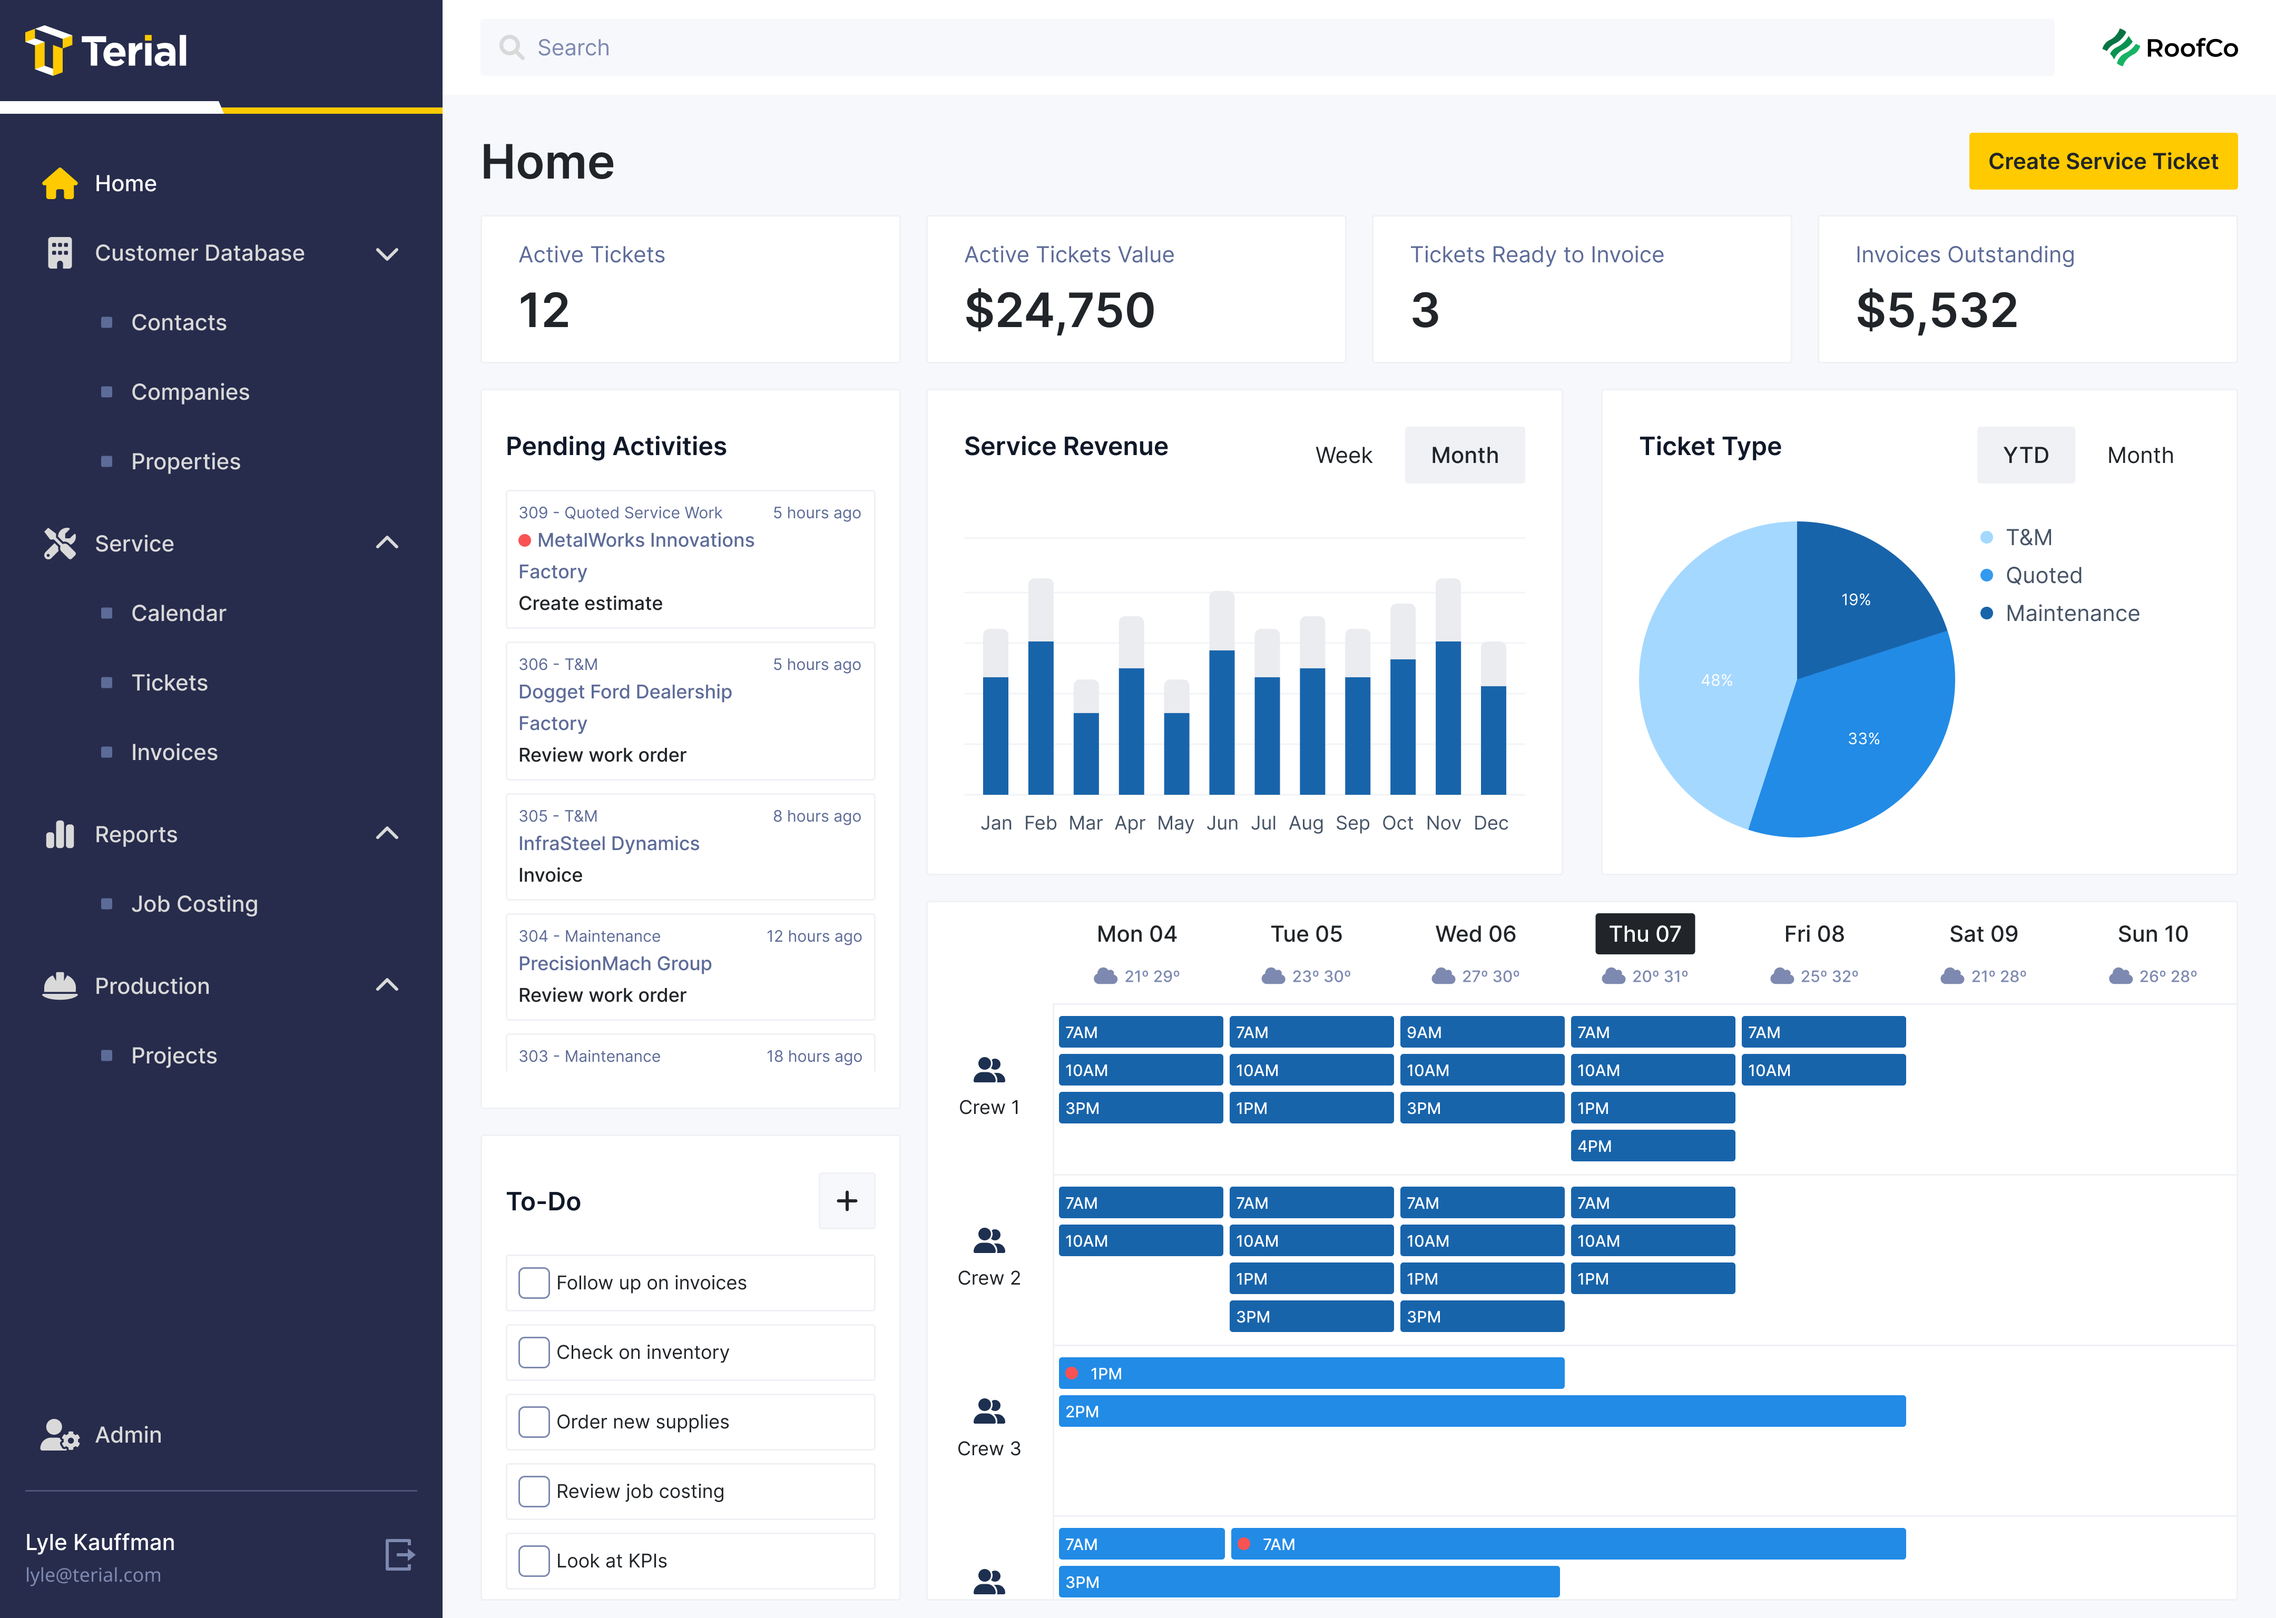Click the Admin user gear icon
Image resolution: width=2276 pixels, height=1618 pixels.
60,1435
